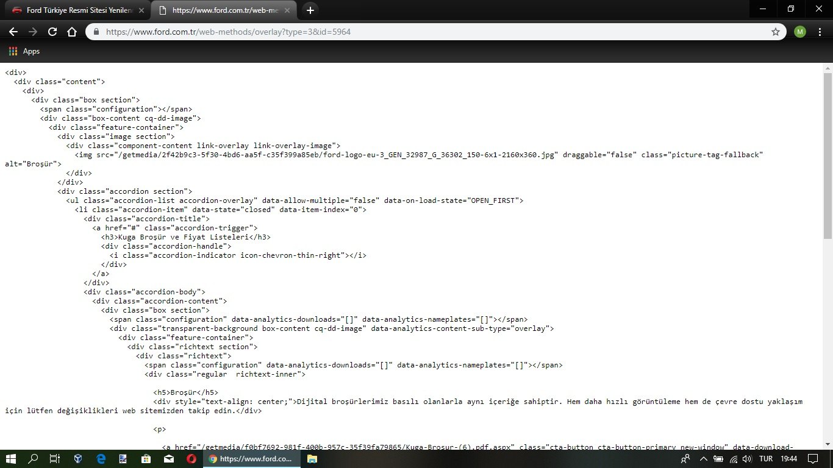Open the volume speaker control

click(x=748, y=459)
